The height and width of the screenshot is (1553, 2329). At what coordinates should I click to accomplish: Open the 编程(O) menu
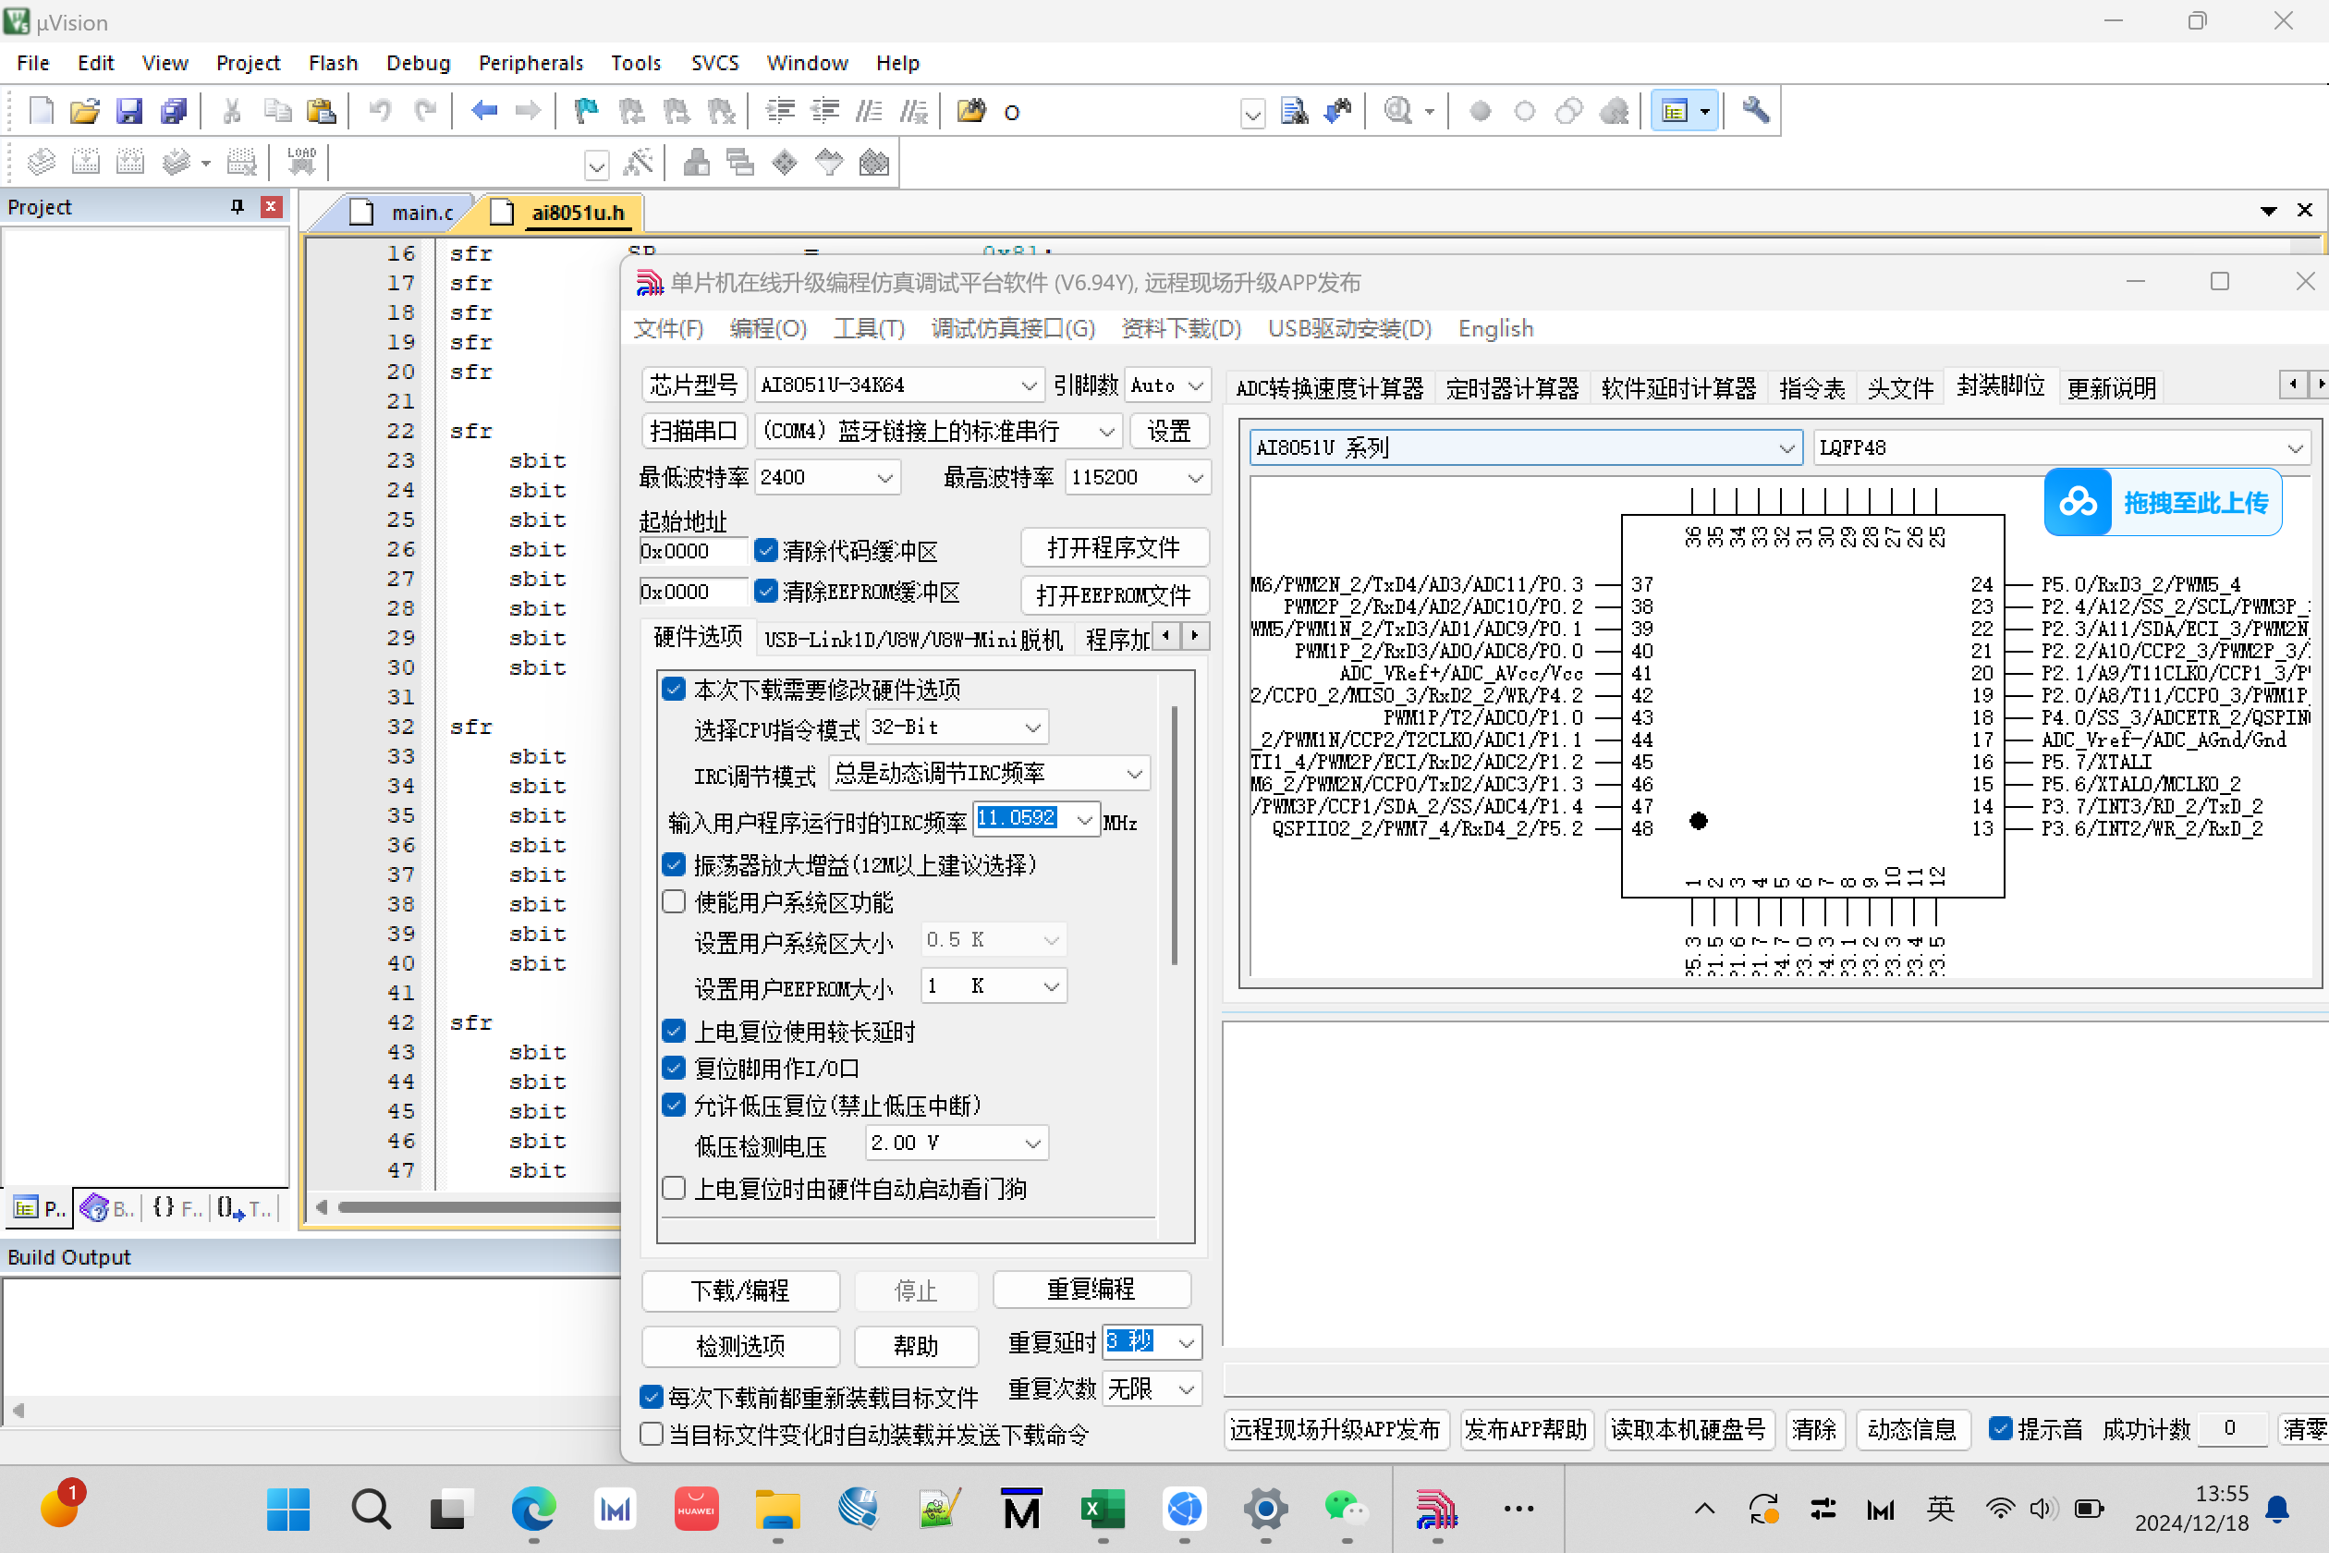(x=767, y=329)
